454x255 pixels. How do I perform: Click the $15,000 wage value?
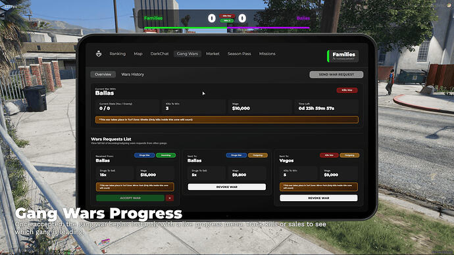pos(148,175)
